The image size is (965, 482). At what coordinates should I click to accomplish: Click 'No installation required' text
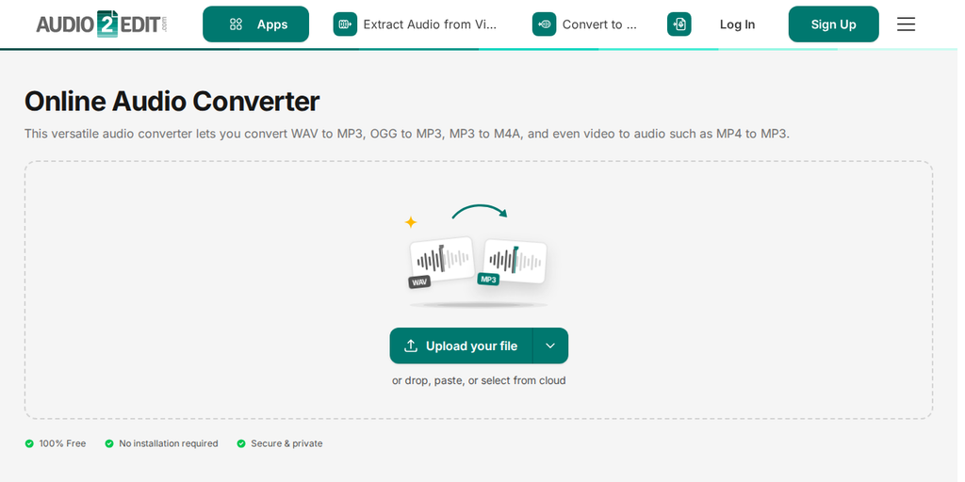coord(168,443)
